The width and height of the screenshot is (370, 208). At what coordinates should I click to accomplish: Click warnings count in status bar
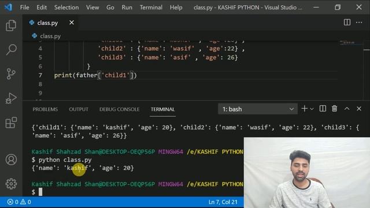pos(25,202)
